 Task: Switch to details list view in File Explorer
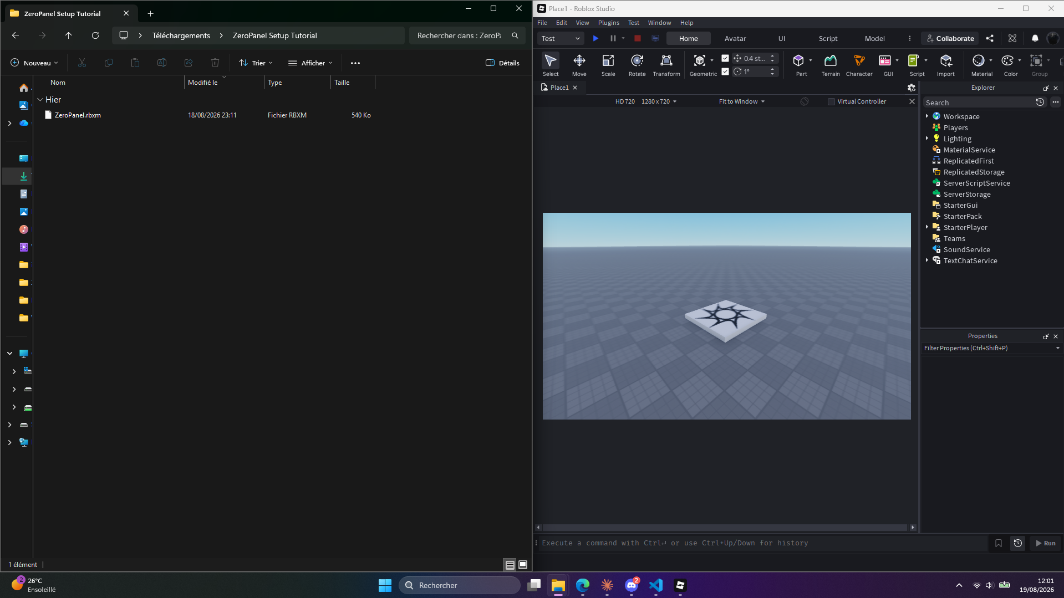pyautogui.click(x=510, y=565)
